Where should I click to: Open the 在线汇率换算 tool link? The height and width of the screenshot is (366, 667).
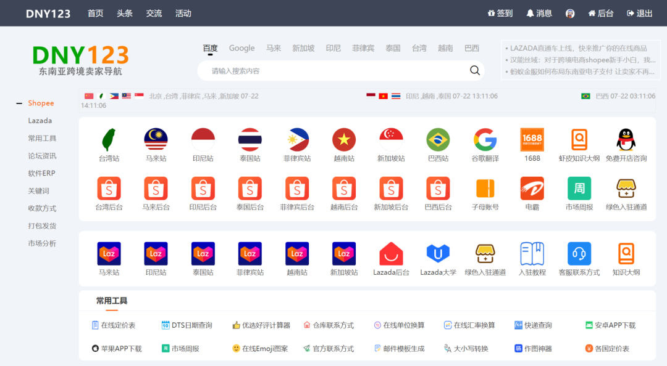[469, 325]
